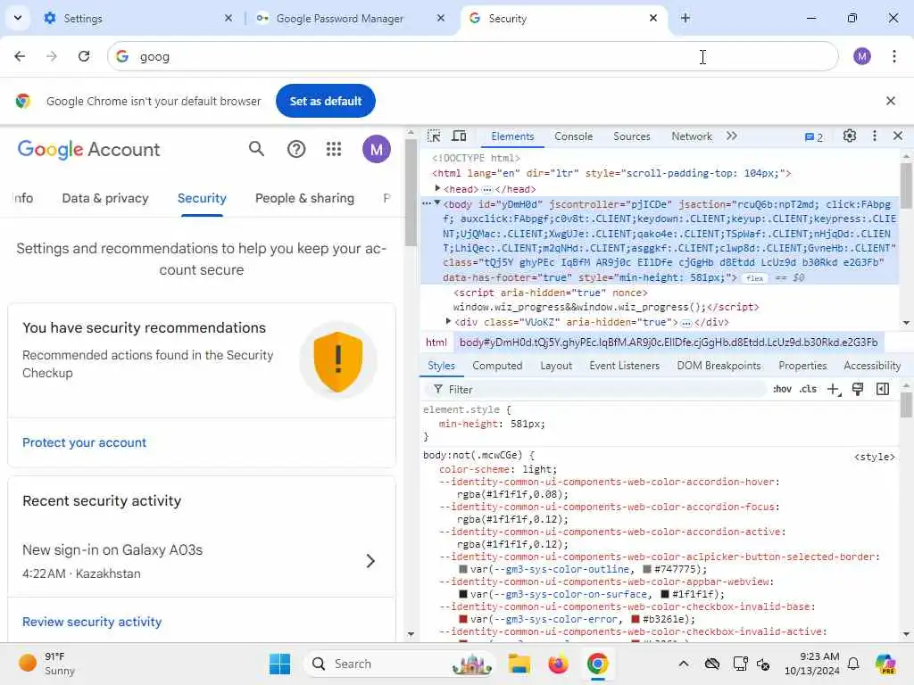The width and height of the screenshot is (914, 685).
Task: Open the DevTools customize three-dot menu
Action: tap(875, 136)
